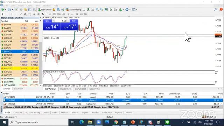Open the Profiles icon in the toolbar
The height and width of the screenshot is (126, 224).
pyautogui.click(x=9, y=9)
